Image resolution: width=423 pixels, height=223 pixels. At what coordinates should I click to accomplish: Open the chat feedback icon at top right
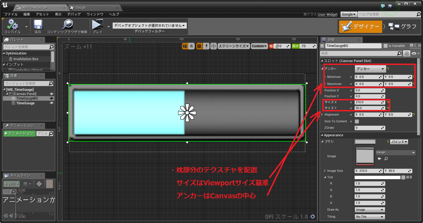(383, 6)
